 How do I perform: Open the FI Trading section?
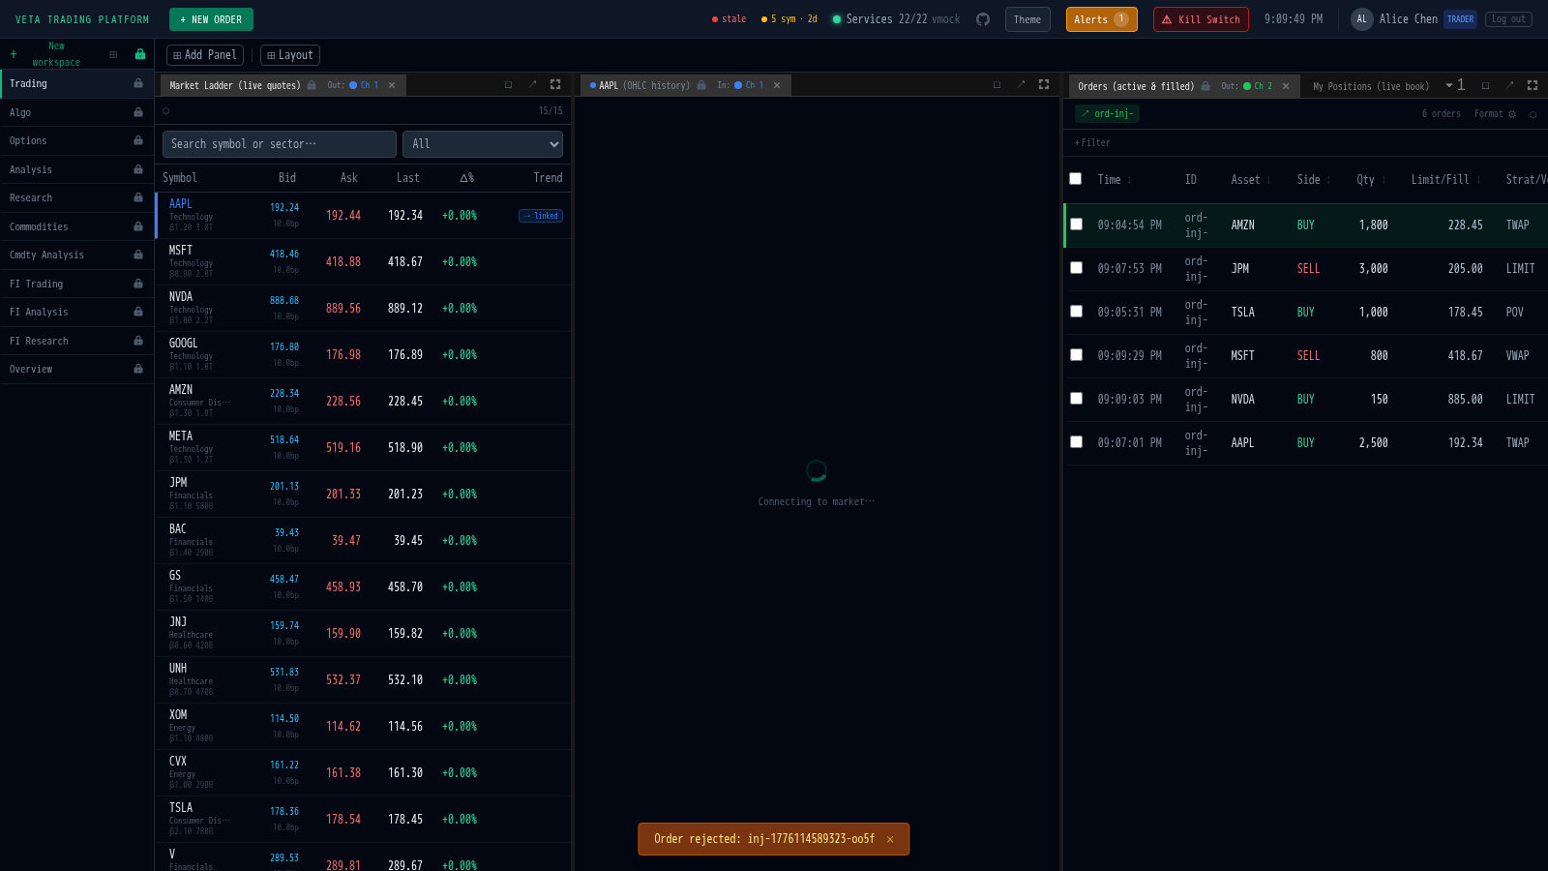36,284
